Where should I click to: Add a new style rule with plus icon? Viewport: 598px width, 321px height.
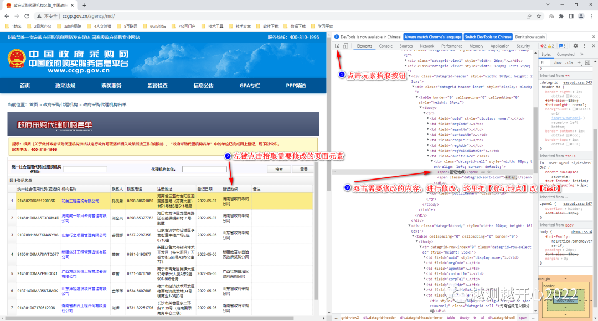pyautogui.click(x=579, y=62)
